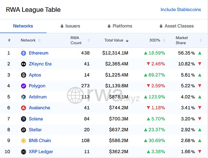The image size is (208, 158).
Task: Switch to the Platforms tab
Action: pos(120,26)
